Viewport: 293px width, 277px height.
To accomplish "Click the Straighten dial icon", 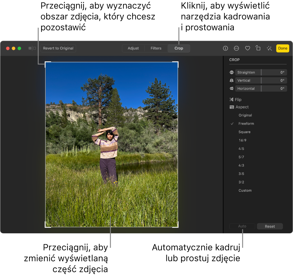I will 232,72.
